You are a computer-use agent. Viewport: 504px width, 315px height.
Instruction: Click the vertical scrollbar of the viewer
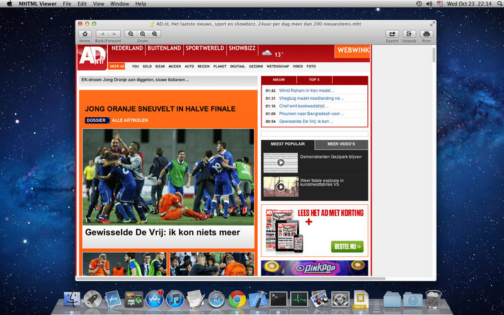[434, 55]
